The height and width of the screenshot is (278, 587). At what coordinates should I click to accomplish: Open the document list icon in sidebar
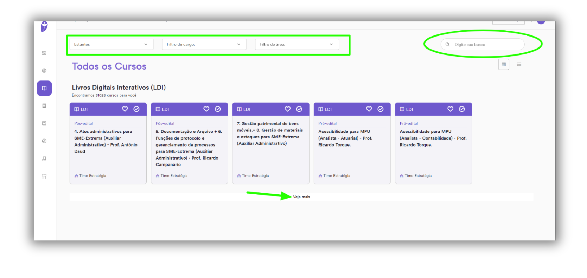(44, 106)
